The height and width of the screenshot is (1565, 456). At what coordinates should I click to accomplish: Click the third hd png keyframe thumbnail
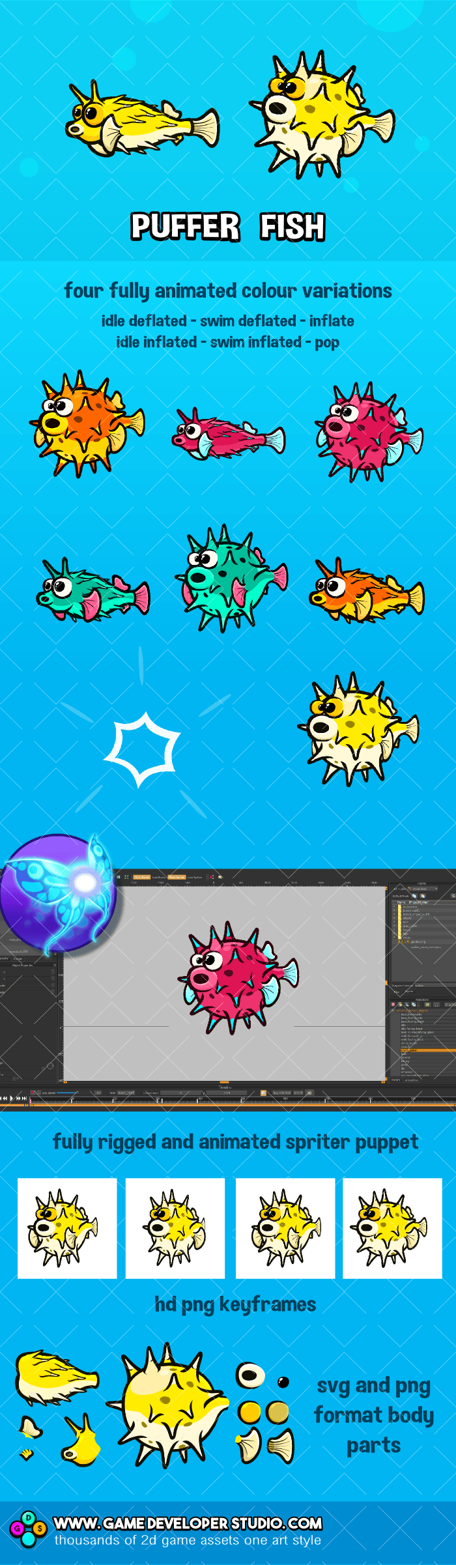[285, 1228]
